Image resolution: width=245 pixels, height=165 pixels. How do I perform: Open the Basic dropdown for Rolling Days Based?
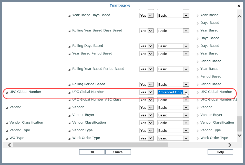(x=186, y=46)
